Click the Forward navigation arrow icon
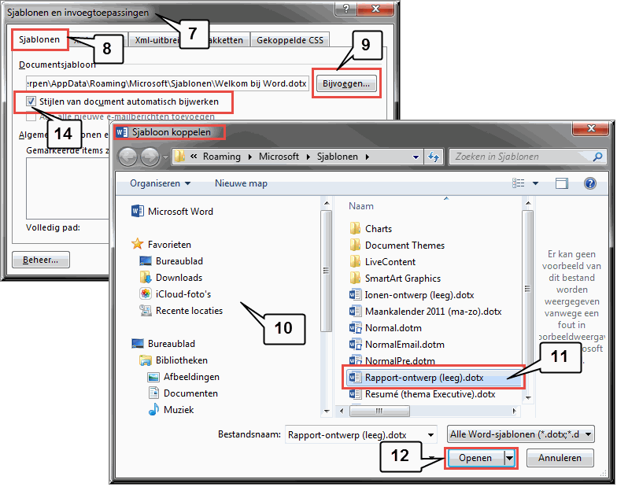617x502 pixels. (150, 157)
